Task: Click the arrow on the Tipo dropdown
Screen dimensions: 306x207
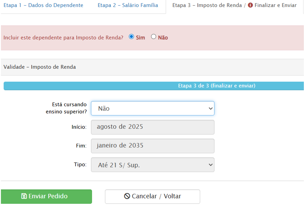Action: 210,165
